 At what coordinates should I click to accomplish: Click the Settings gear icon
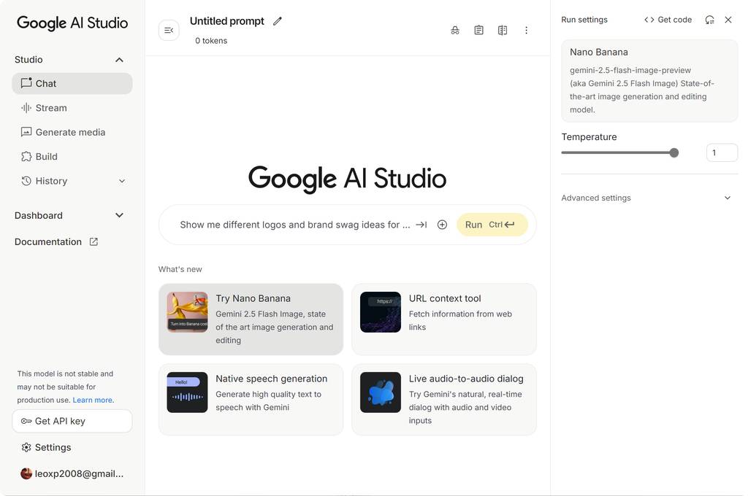tap(26, 447)
